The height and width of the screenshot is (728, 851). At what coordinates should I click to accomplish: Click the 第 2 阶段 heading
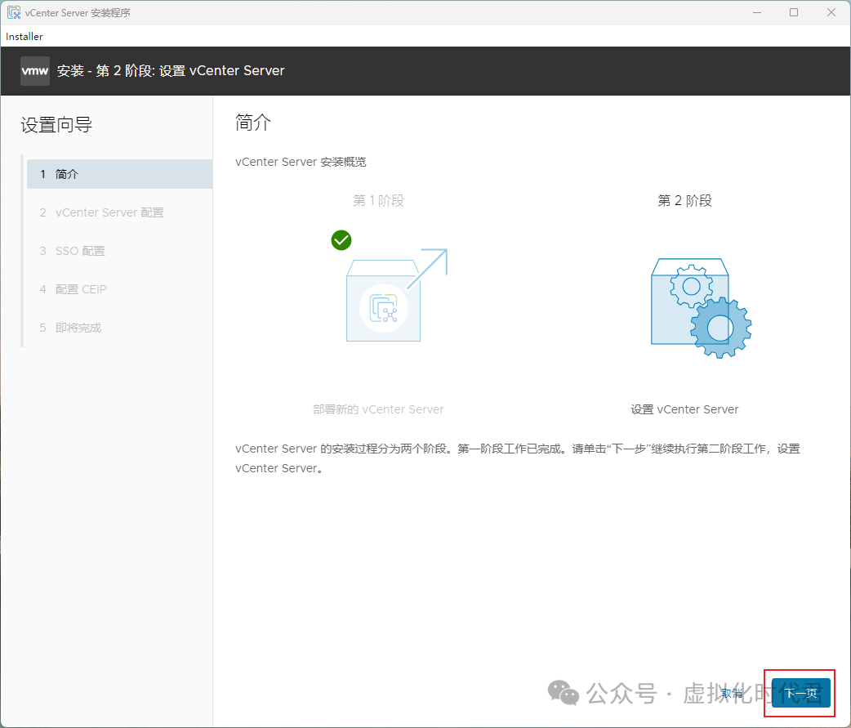(x=684, y=201)
